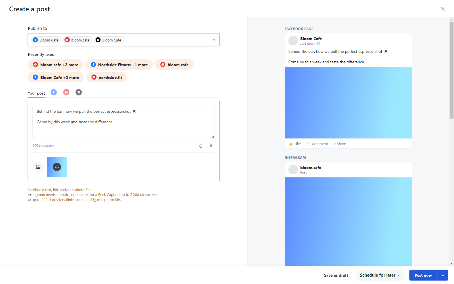Click inside the post text area
Image resolution: width=454 pixels, height=284 pixels.
(x=123, y=122)
